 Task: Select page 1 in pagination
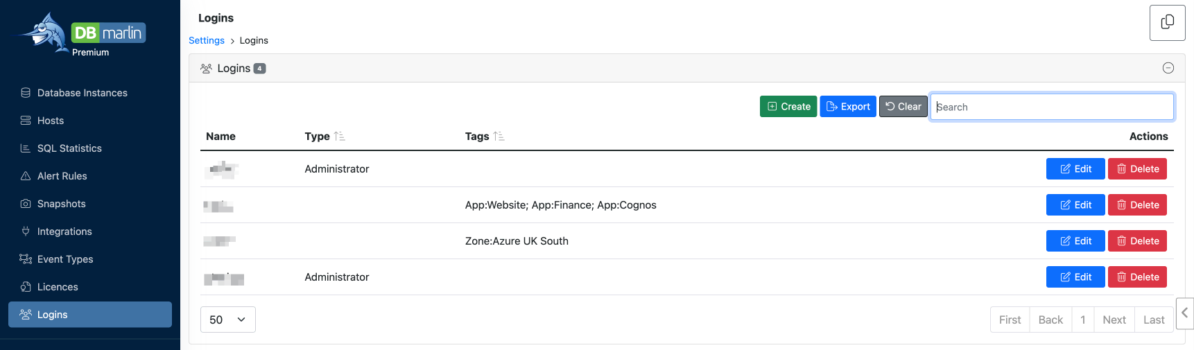[1082, 320]
